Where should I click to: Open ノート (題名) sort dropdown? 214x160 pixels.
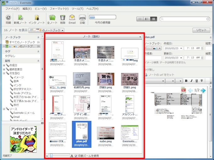tap(93, 37)
